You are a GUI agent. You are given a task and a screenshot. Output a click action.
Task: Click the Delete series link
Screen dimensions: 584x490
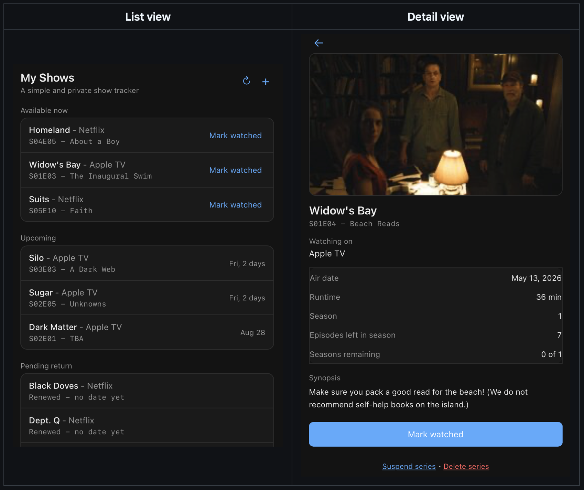(466, 466)
